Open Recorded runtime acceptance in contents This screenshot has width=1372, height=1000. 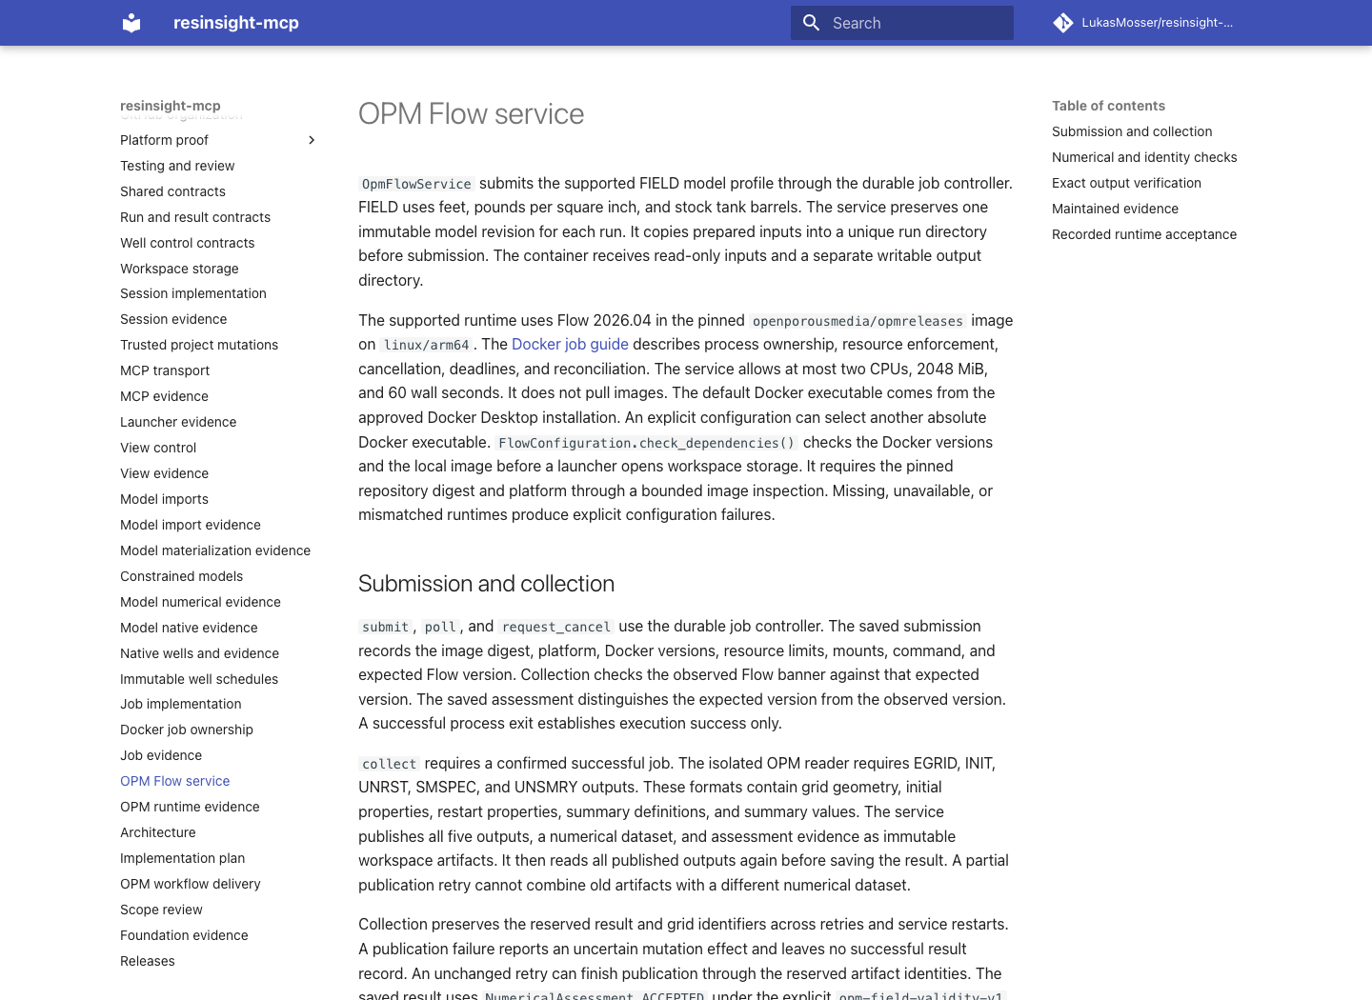point(1144,234)
